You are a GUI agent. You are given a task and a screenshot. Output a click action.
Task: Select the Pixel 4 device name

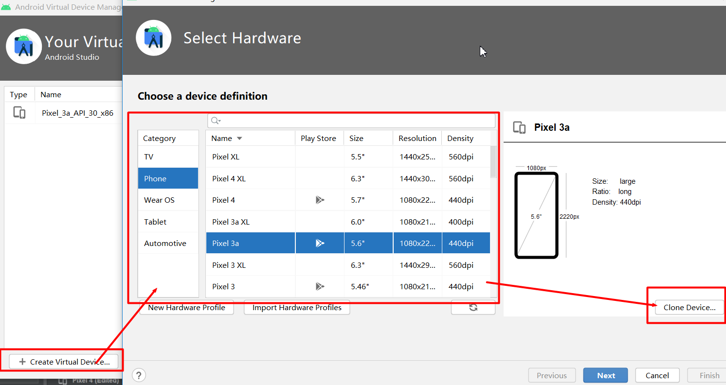point(224,200)
